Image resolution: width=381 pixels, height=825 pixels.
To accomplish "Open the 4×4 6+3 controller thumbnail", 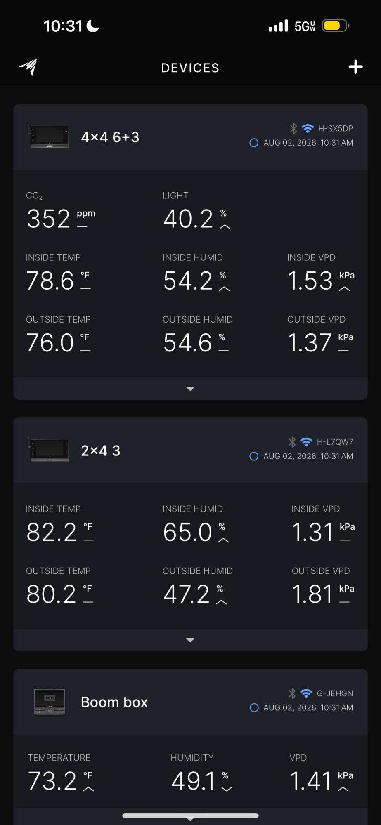I will pos(48,136).
